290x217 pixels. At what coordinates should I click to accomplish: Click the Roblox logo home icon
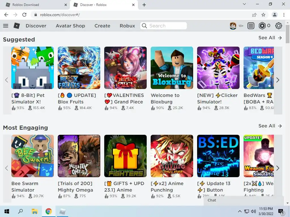(17, 26)
